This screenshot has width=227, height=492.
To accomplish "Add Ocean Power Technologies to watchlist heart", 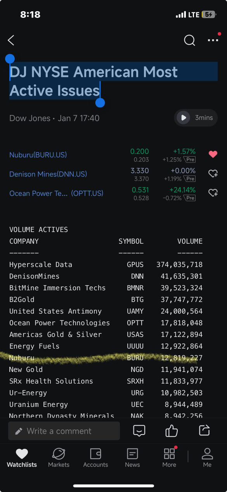I will pos(213,193).
